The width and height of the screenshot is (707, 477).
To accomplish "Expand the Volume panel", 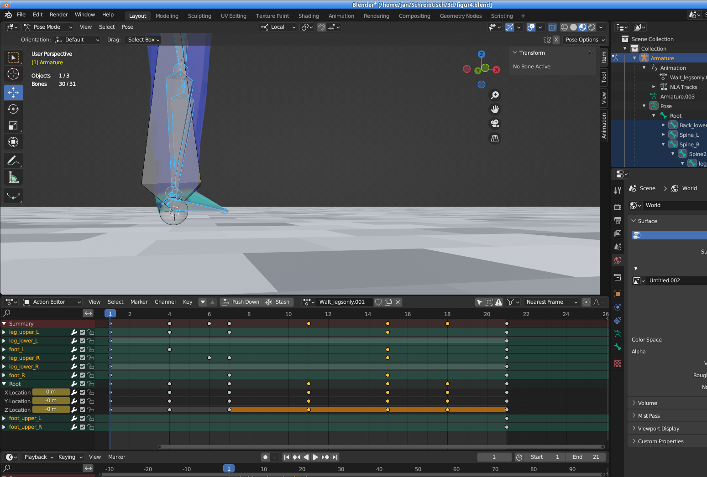I will click(647, 403).
